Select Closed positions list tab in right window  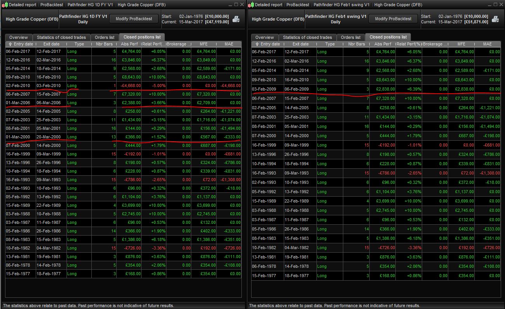pos(388,37)
